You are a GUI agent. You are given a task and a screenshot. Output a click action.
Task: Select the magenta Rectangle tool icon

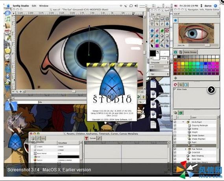coord(157,46)
